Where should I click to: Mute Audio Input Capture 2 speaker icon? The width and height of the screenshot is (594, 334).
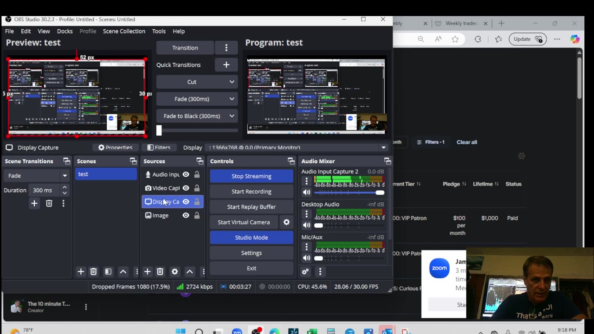(307, 193)
